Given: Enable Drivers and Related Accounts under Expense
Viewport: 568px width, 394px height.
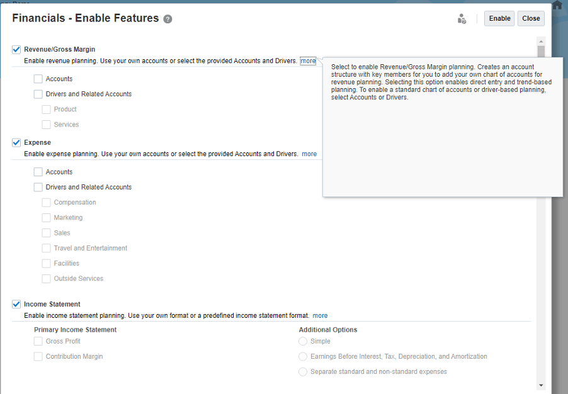Looking at the screenshot, I should click(x=38, y=187).
